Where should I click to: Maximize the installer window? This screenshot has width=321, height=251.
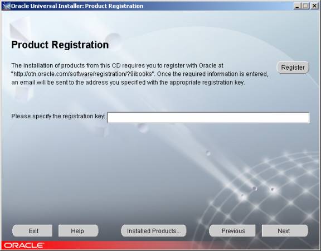[305, 6]
